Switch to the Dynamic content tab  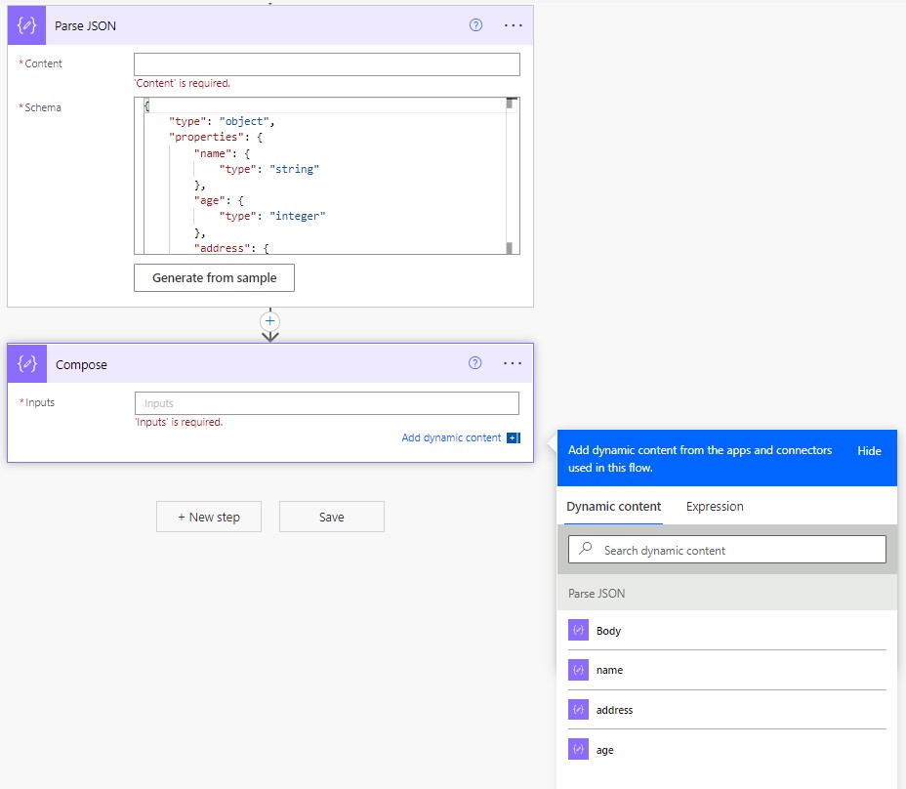click(x=614, y=507)
